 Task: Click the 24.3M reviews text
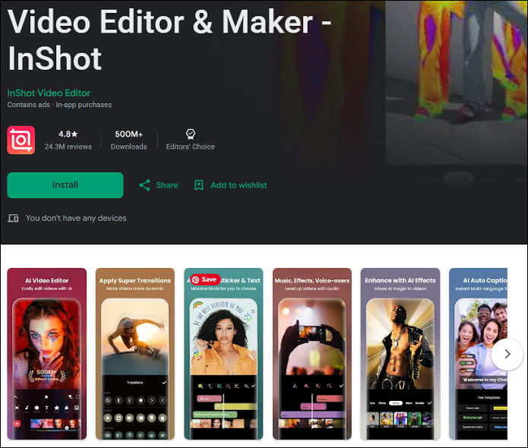click(68, 147)
